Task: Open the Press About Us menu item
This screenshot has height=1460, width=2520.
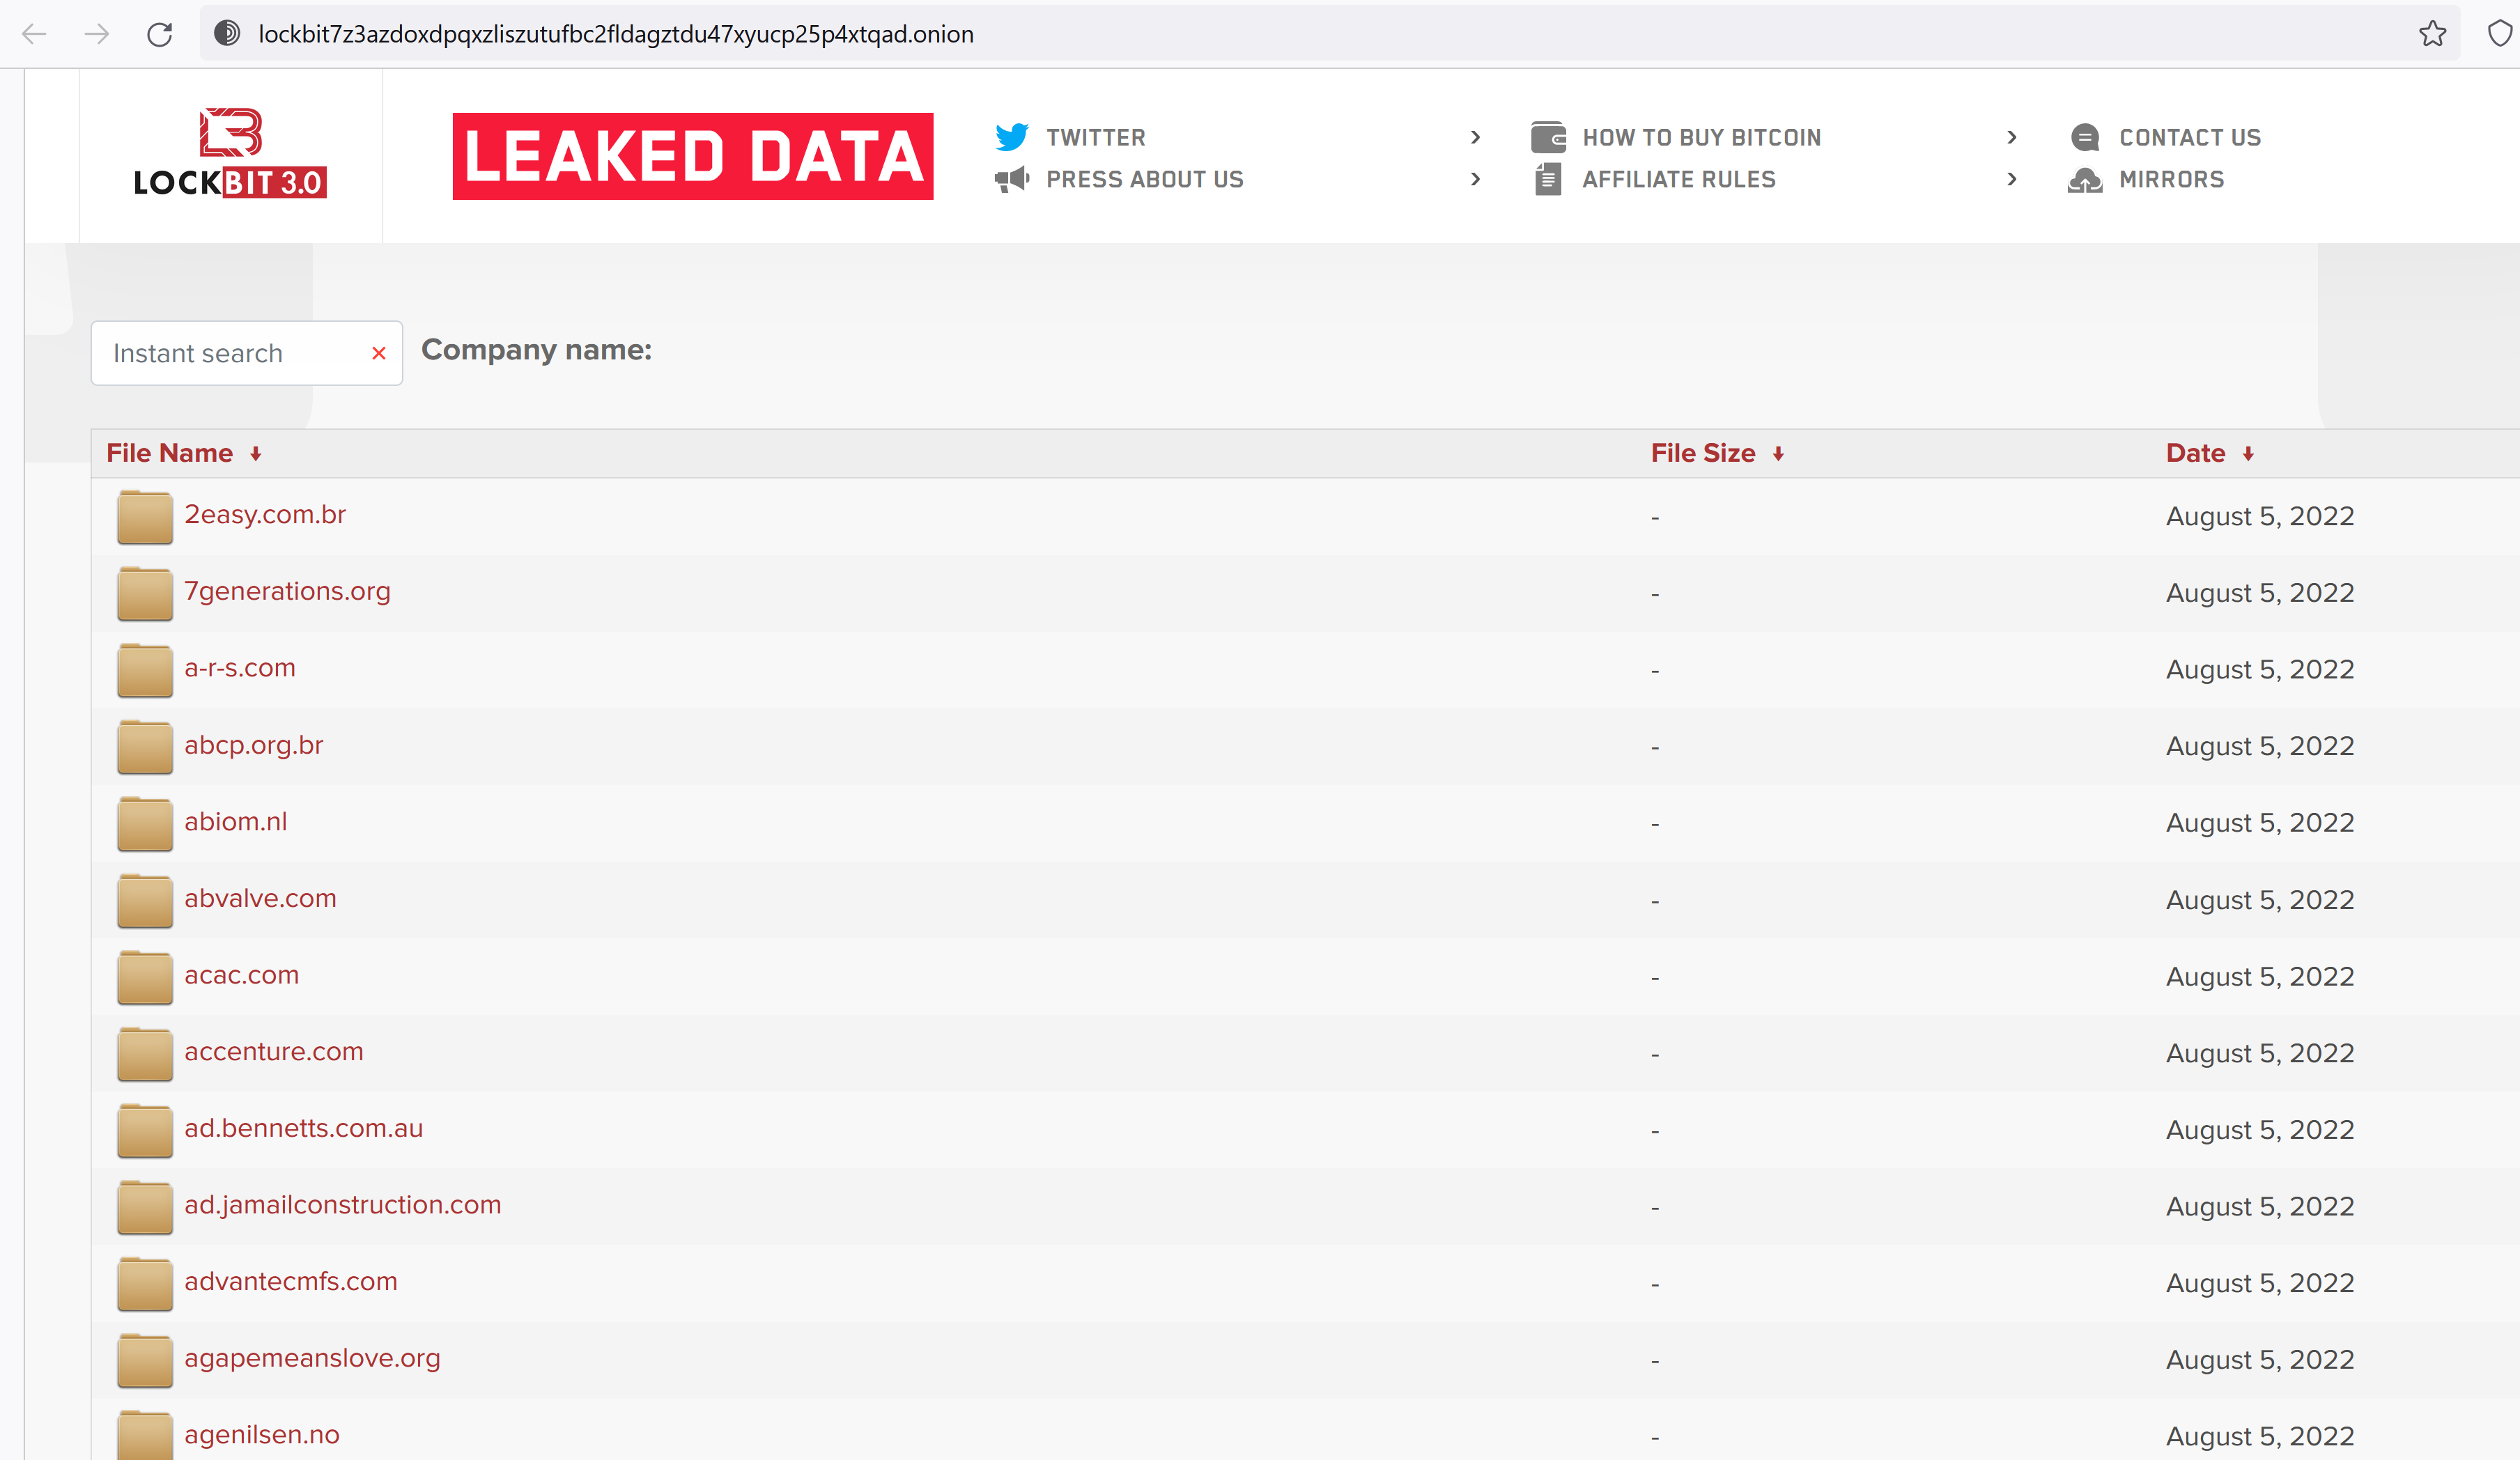Action: [x=1144, y=179]
